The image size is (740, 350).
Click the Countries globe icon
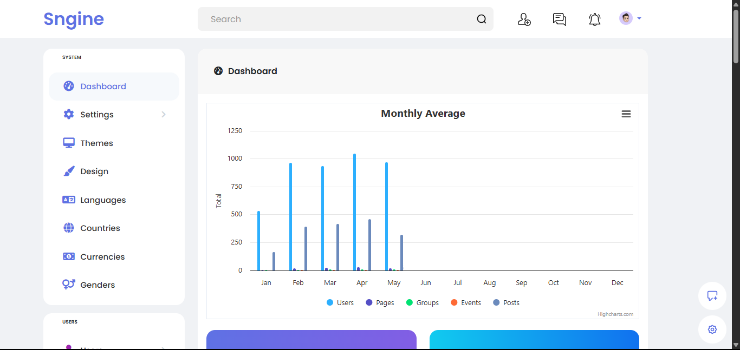(69, 228)
